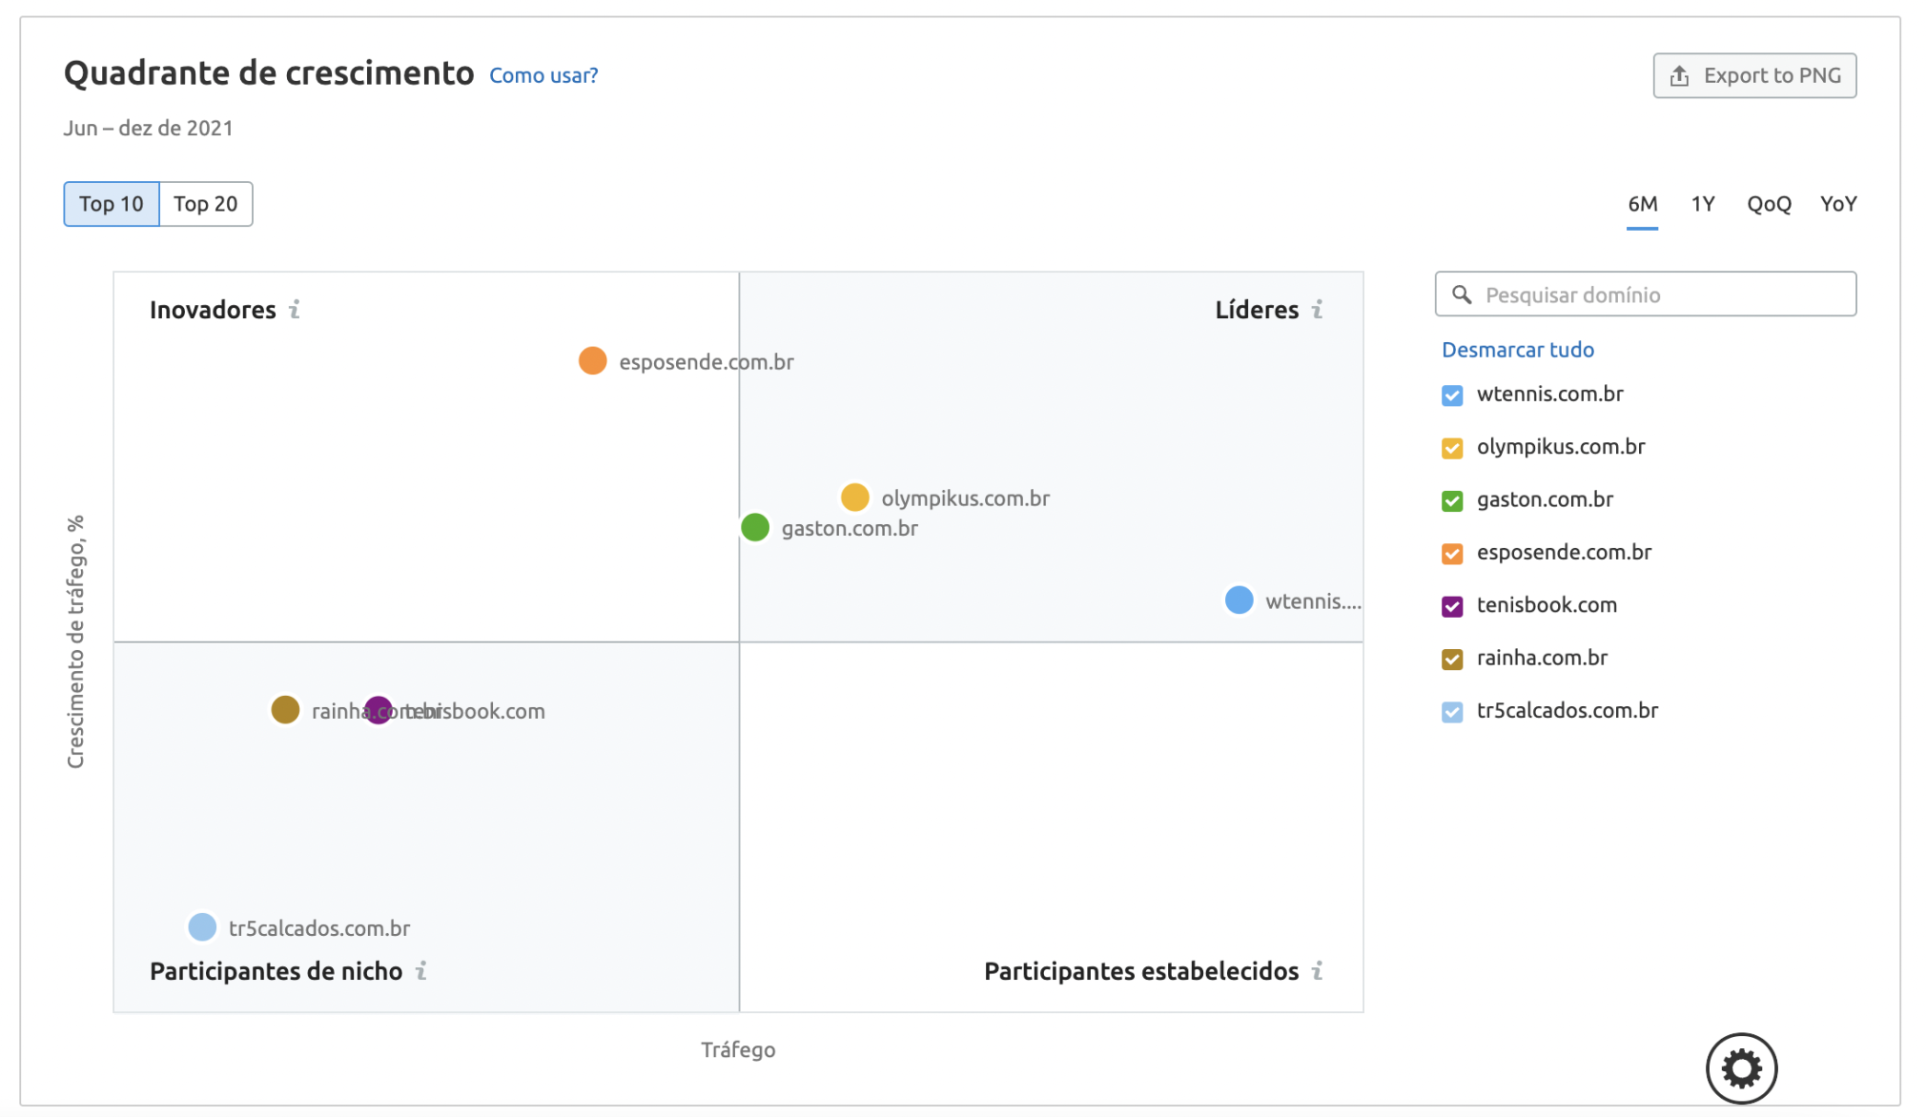This screenshot has height=1117, width=1926.
Task: Select the tr5calcados.com.br light blue dot
Action: pos(202,927)
